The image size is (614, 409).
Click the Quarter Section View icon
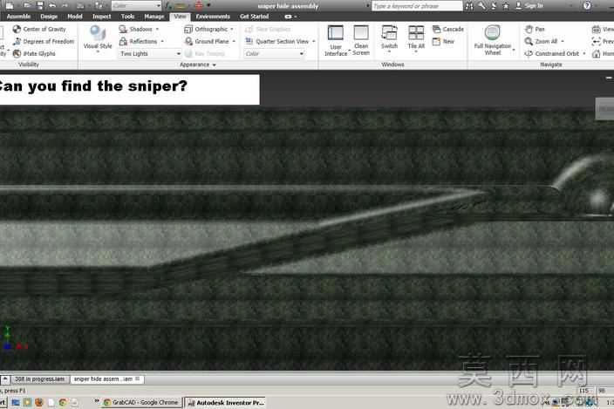[249, 41]
